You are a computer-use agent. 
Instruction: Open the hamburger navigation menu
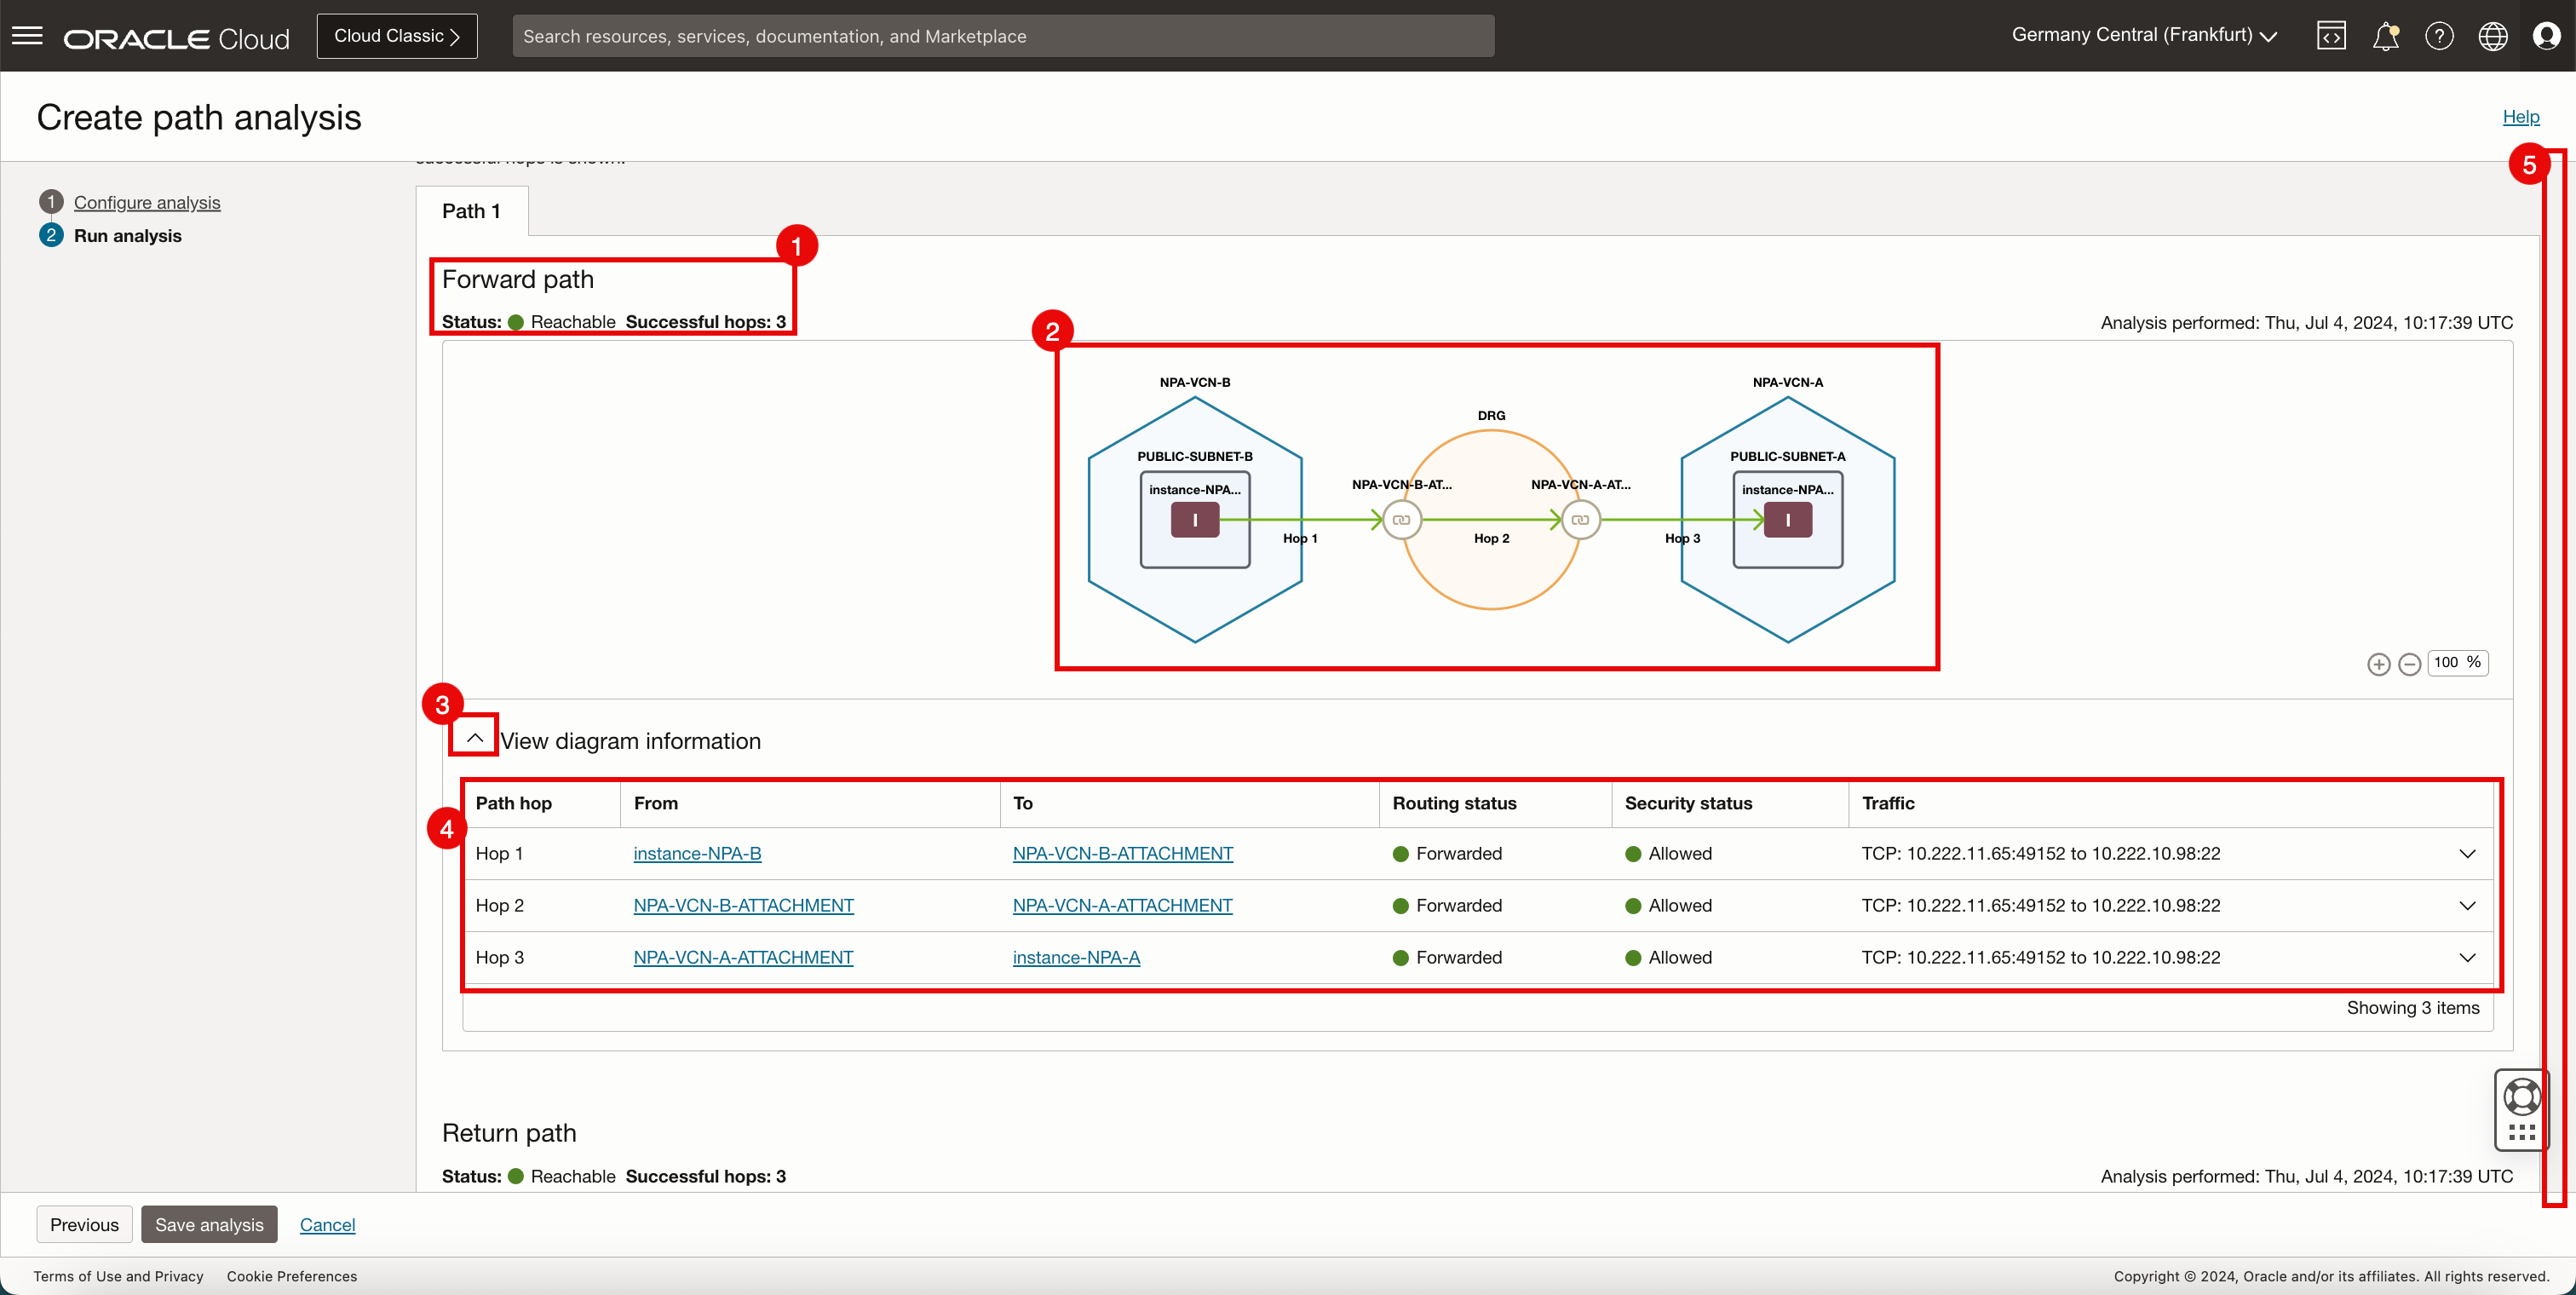[x=27, y=36]
